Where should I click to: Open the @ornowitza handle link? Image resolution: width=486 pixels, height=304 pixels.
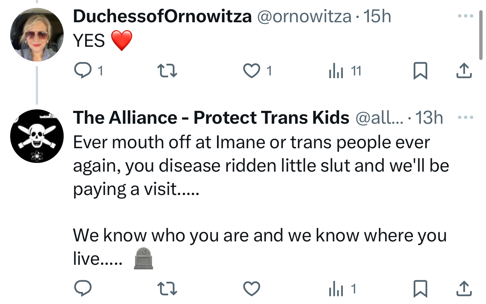click(304, 17)
